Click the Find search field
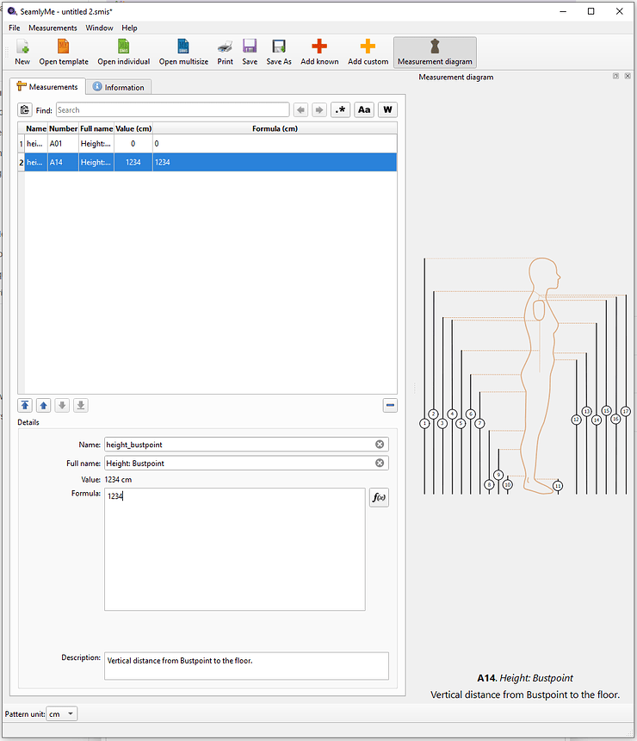The height and width of the screenshot is (741, 637). (172, 109)
